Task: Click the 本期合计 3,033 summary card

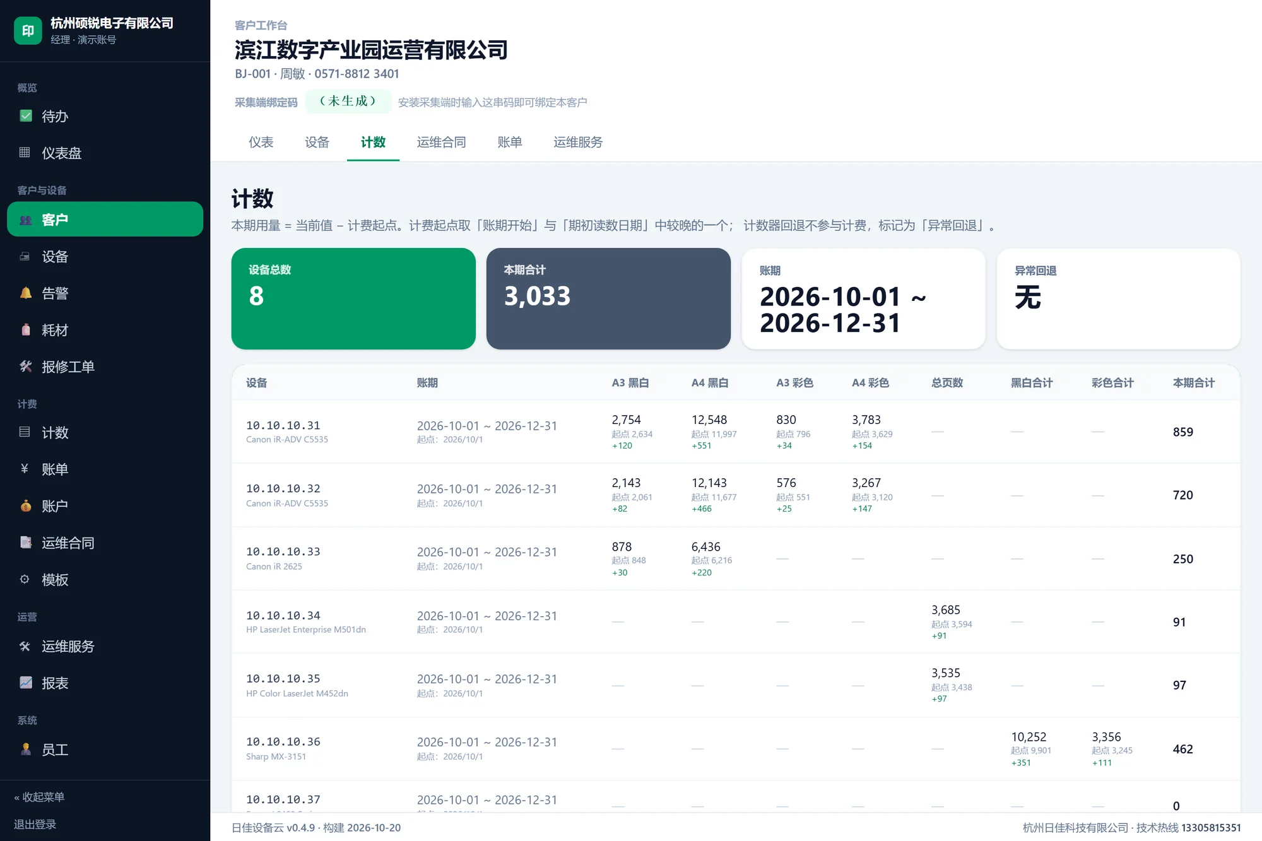Action: [x=608, y=298]
